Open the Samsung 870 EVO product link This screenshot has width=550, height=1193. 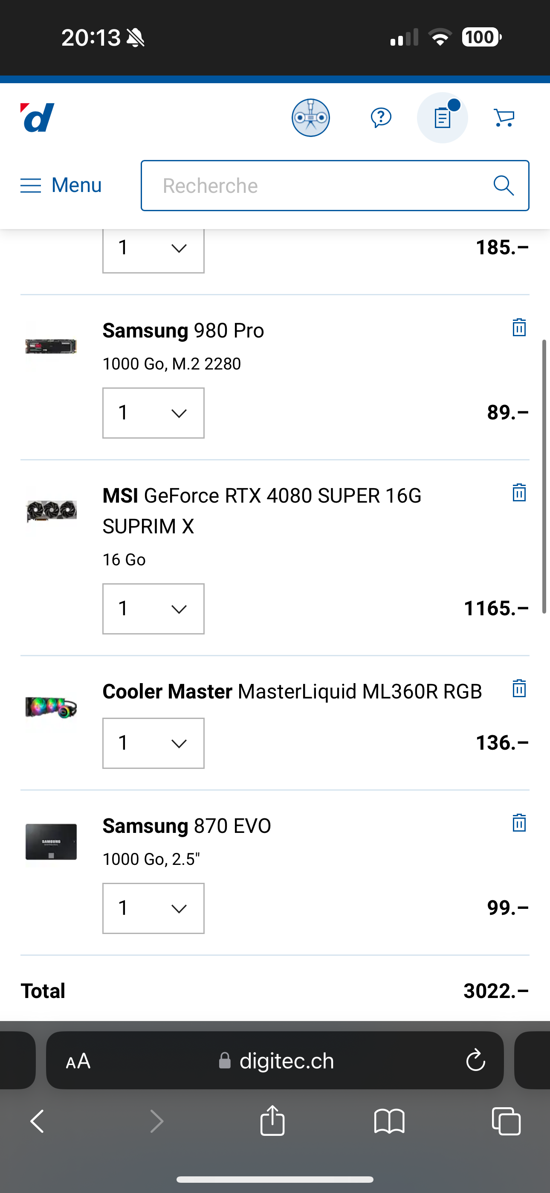click(x=187, y=826)
